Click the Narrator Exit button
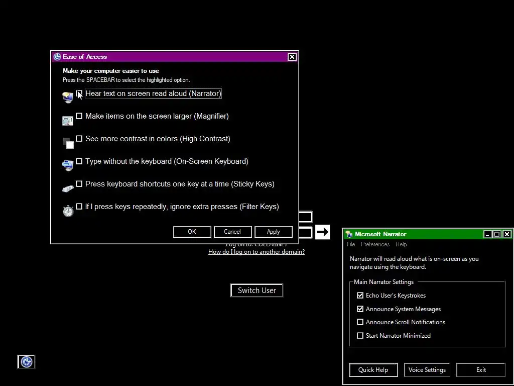This screenshot has width=514, height=386. coord(481,370)
